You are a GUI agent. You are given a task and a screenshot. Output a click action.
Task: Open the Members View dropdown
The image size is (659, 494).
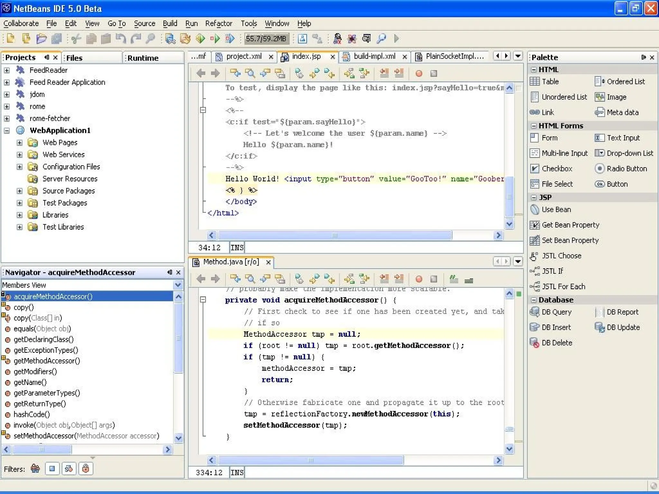178,285
